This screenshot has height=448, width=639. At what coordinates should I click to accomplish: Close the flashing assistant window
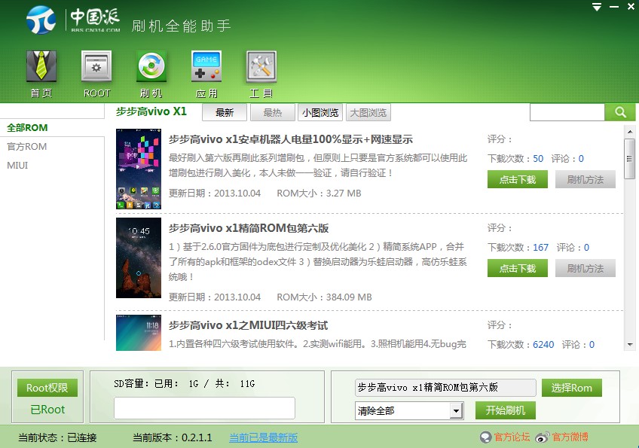631,7
